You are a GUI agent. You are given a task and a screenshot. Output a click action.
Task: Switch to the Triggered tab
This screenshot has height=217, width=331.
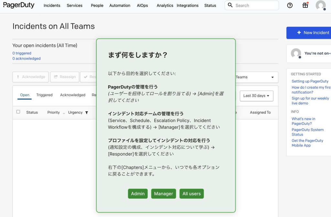[44, 95]
